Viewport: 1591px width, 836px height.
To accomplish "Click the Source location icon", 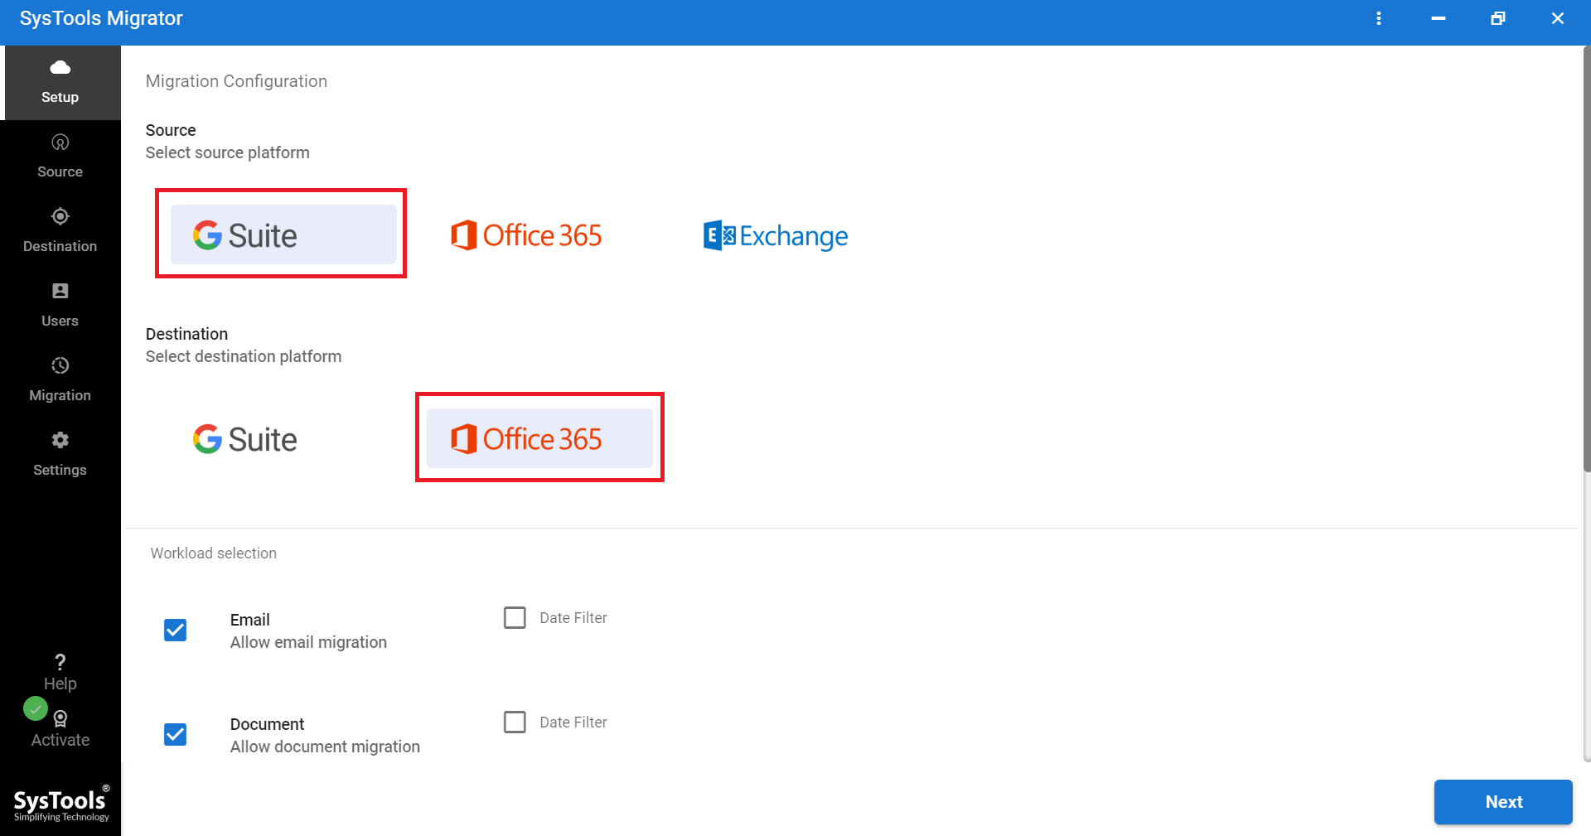I will (x=60, y=142).
